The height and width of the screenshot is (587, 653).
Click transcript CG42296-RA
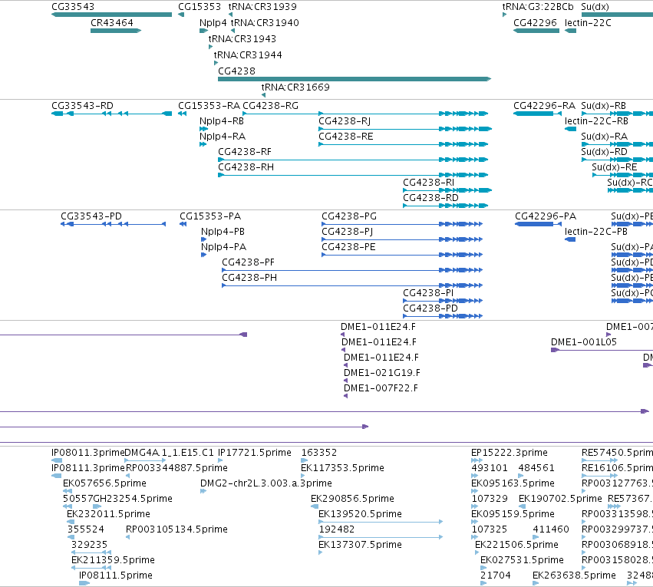(537, 114)
